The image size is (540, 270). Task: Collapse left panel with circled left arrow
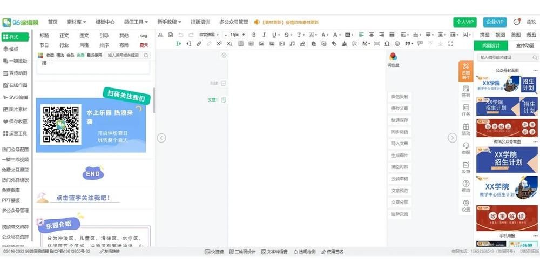click(161, 138)
